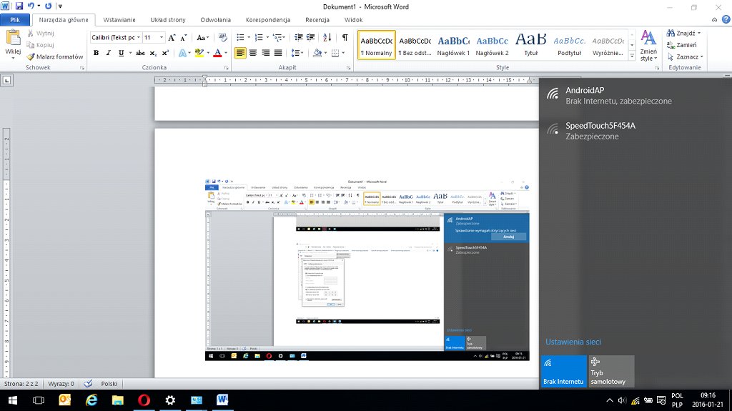This screenshot has height=411, width=732.
Task: Center-align the paragraph text
Action: click(253, 53)
